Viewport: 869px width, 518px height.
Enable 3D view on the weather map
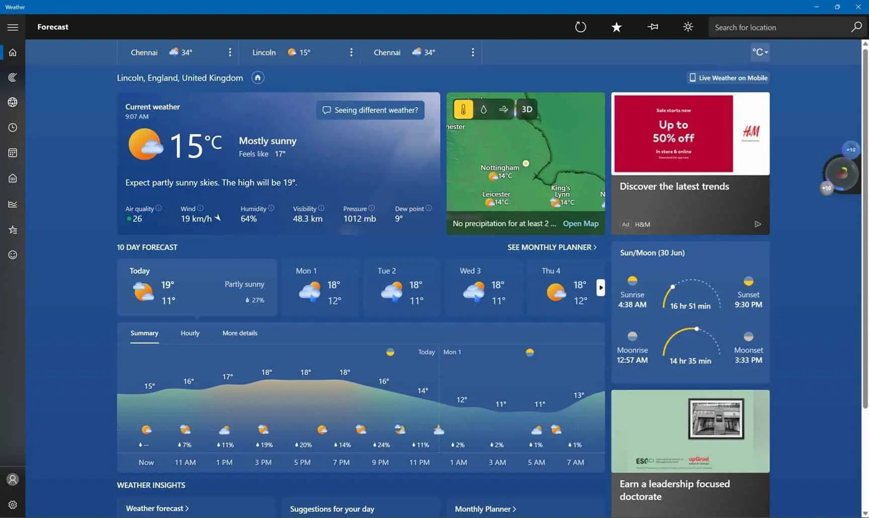click(x=526, y=109)
